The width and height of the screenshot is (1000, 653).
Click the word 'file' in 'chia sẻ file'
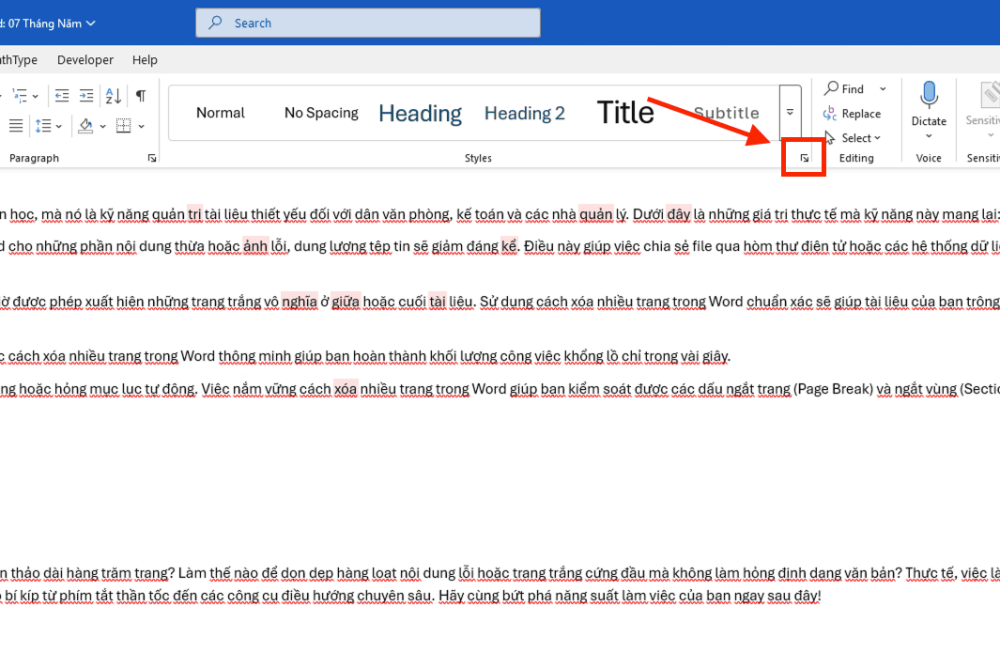tap(701, 246)
